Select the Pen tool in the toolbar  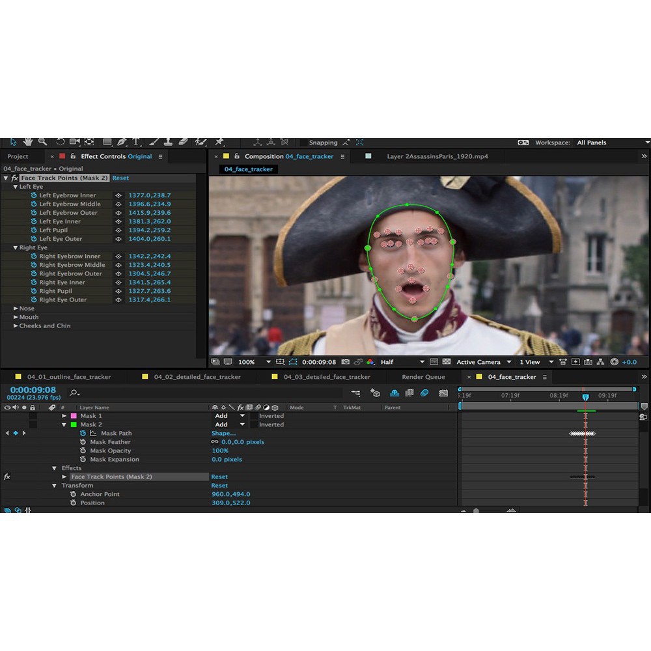point(122,142)
